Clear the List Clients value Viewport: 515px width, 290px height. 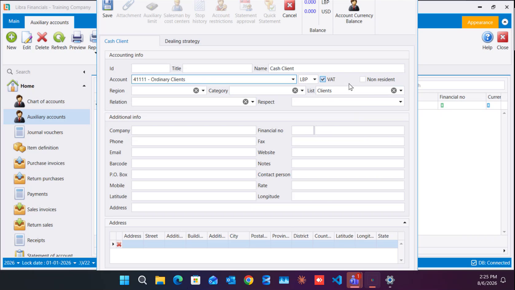(394, 91)
